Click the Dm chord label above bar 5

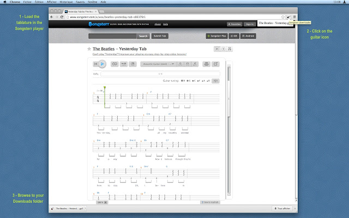coord(99,140)
